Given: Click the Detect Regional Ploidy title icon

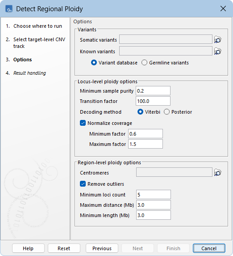Looking at the screenshot, I should pyautogui.click(x=9, y=9).
